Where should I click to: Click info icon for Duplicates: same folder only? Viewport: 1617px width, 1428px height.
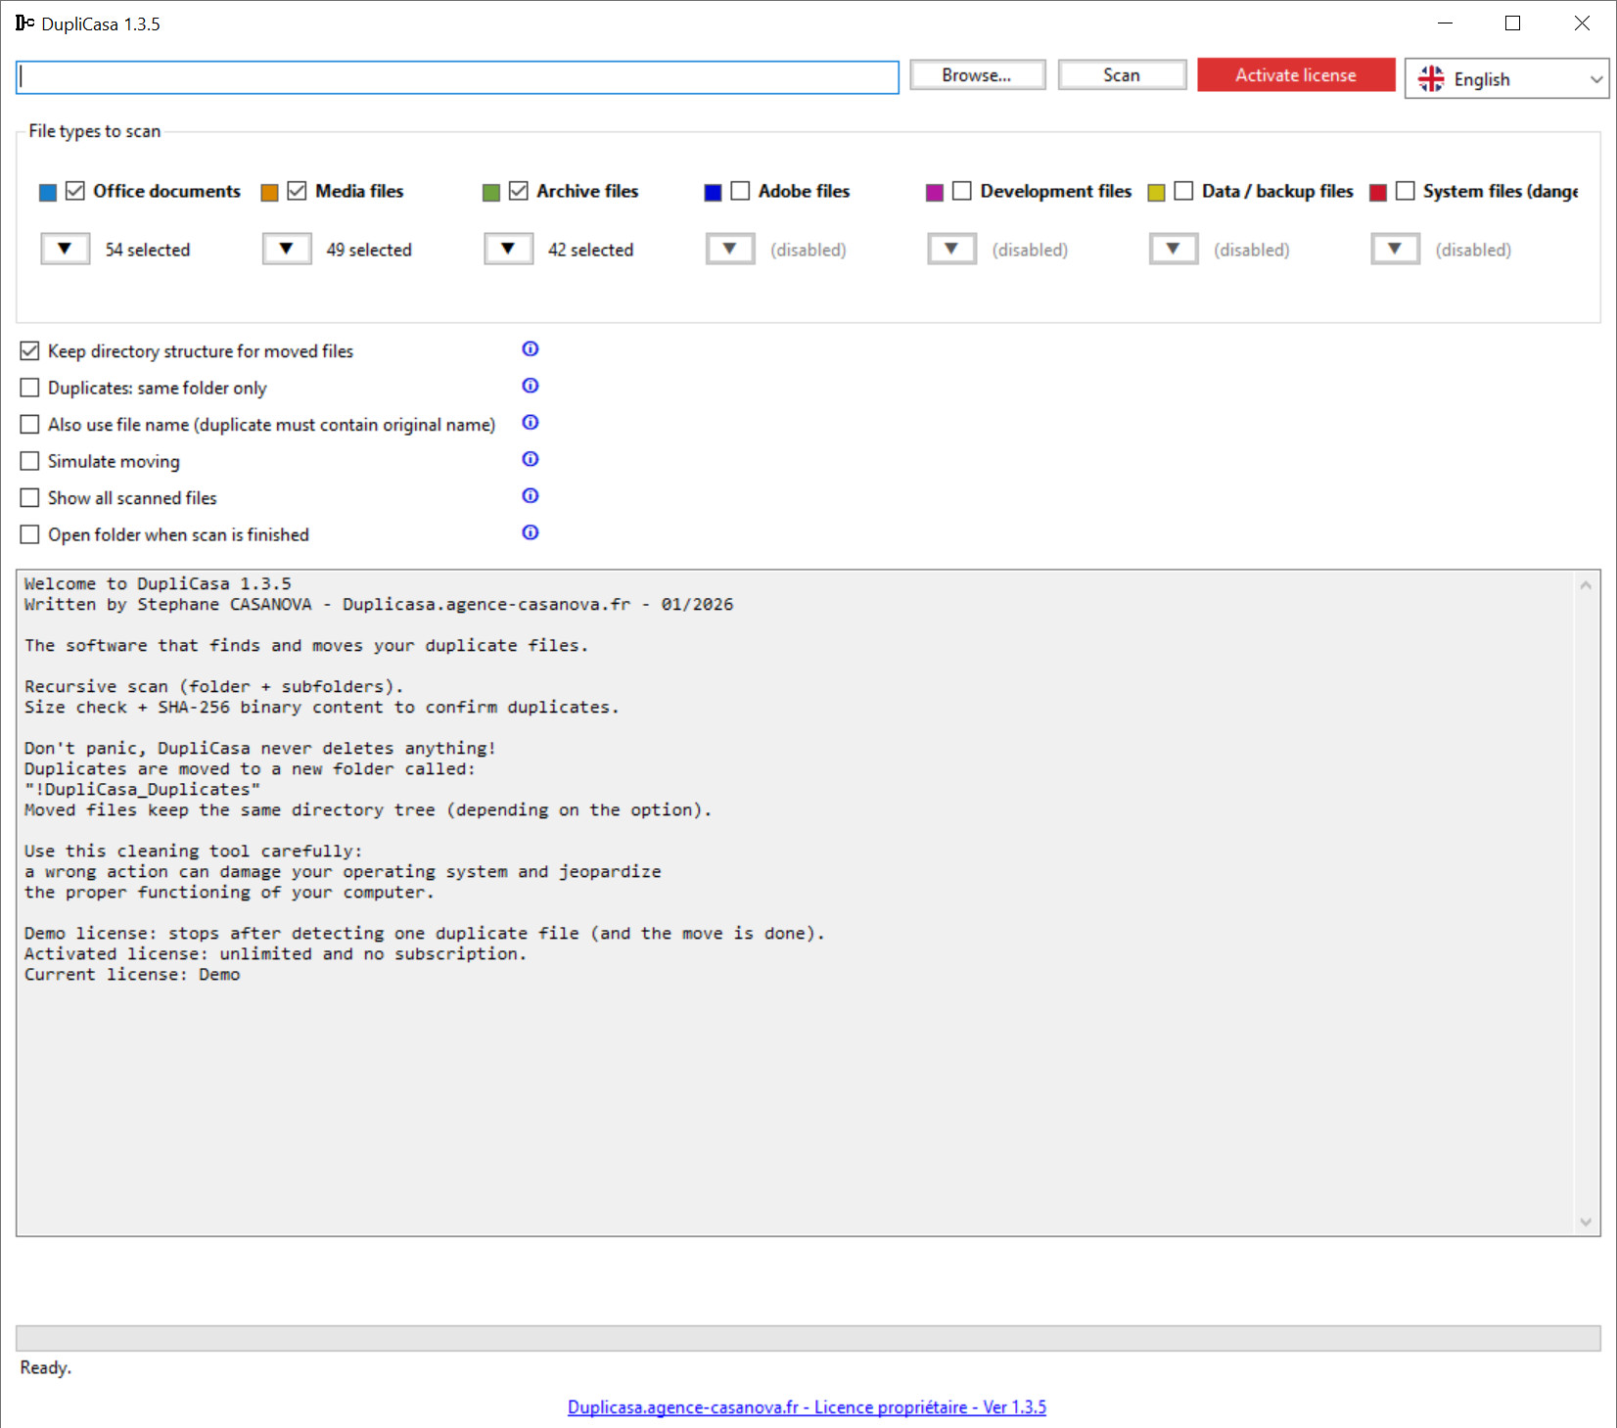click(x=531, y=386)
